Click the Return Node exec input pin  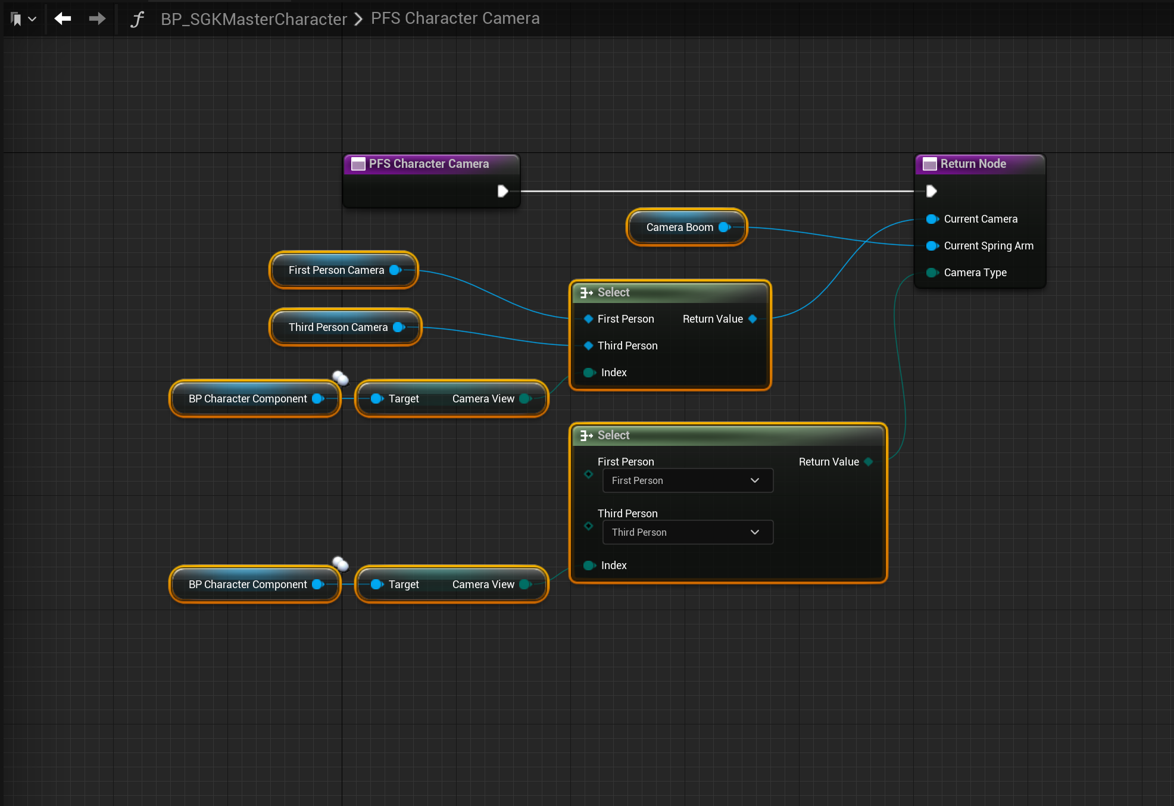(x=932, y=191)
